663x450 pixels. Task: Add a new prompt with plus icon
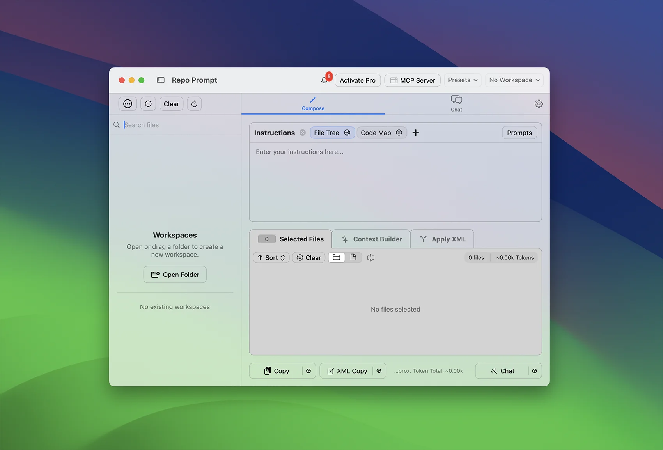[416, 133]
